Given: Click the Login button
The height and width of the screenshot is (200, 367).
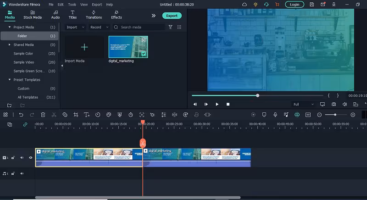Looking at the screenshot, I should [295, 5].
